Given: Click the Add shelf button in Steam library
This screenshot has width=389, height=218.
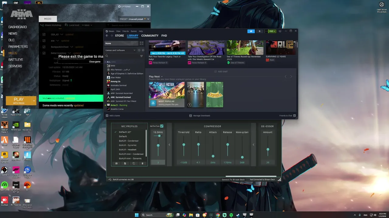Looking at the screenshot, I should [x=221, y=71].
